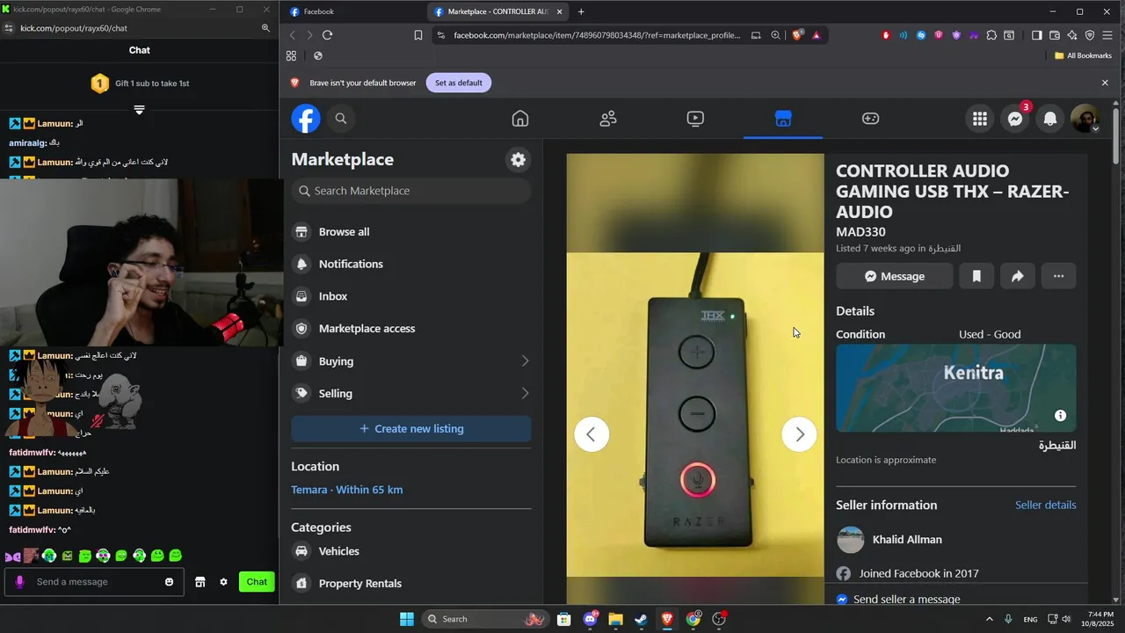Open File Explorer from taskbar
This screenshot has width=1125, height=633.
615,619
